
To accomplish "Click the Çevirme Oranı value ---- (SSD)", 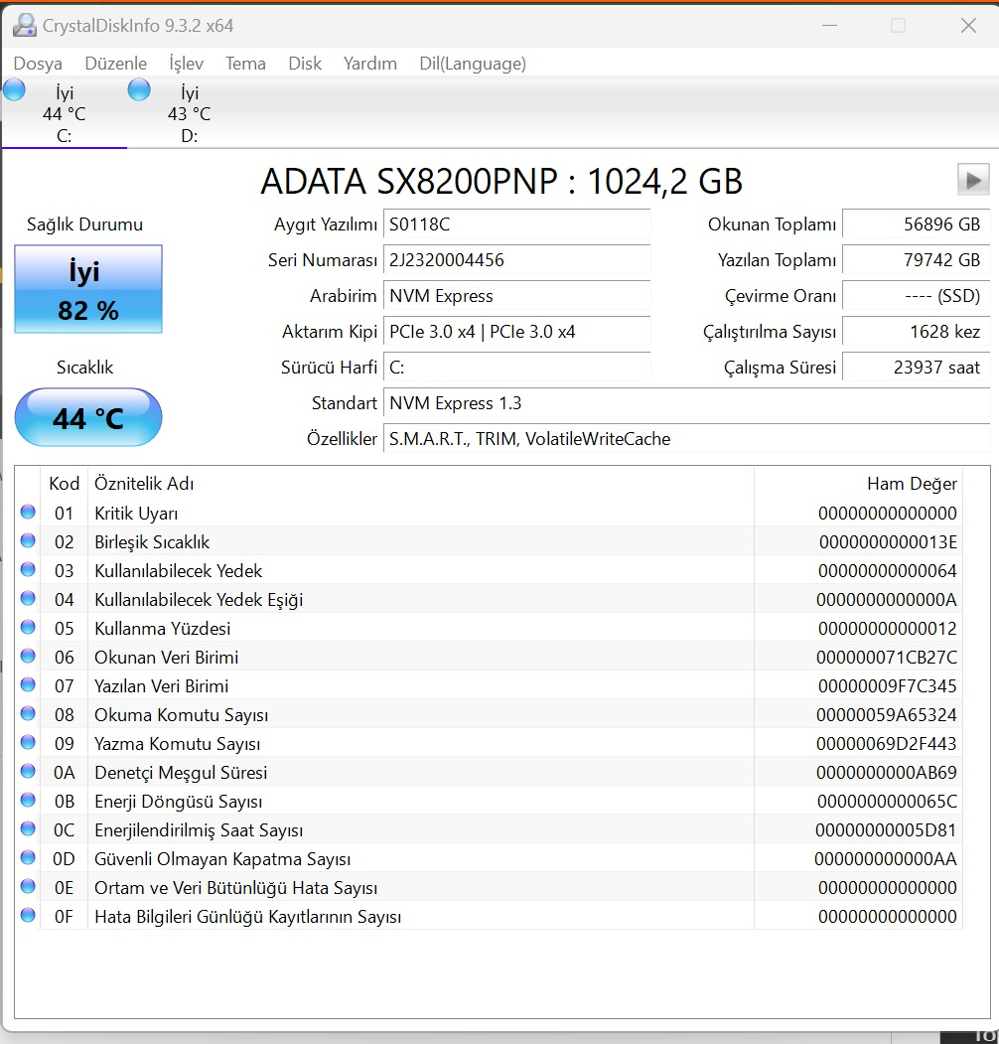I will 917,296.
